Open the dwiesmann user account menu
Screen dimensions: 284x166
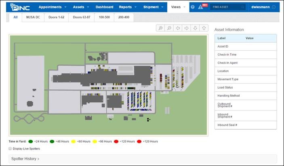(x=263, y=7)
